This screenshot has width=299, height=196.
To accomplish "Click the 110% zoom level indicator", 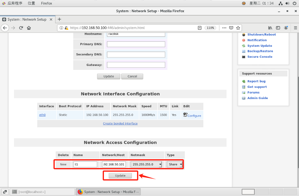I will click(210, 28).
